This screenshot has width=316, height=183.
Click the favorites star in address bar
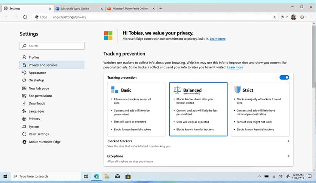tap(274, 17)
